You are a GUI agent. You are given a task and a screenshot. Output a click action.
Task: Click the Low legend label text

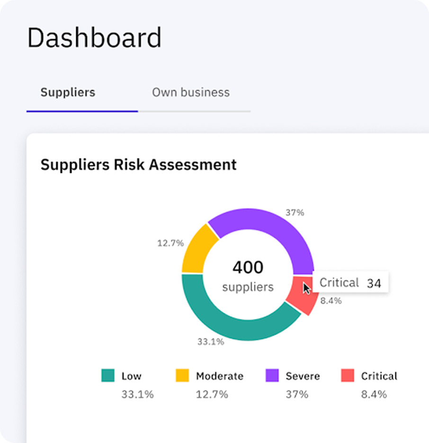point(131,376)
